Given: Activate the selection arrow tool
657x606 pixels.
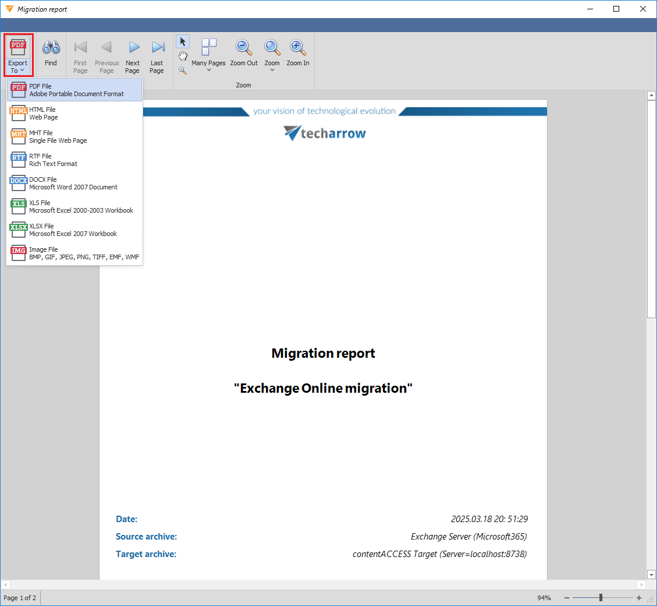Looking at the screenshot, I should (183, 41).
